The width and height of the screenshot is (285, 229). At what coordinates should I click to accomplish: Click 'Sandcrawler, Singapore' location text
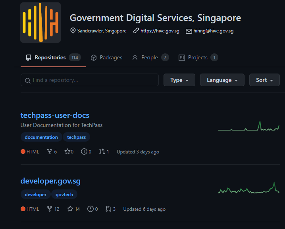[x=102, y=31]
